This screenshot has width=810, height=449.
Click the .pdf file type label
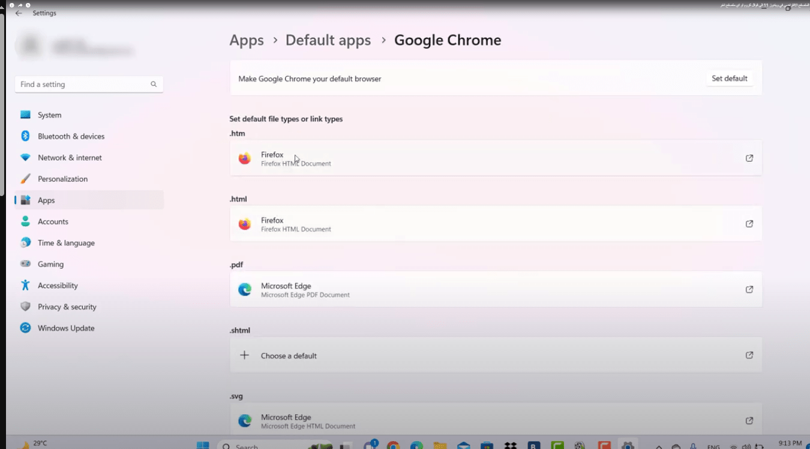pyautogui.click(x=236, y=264)
